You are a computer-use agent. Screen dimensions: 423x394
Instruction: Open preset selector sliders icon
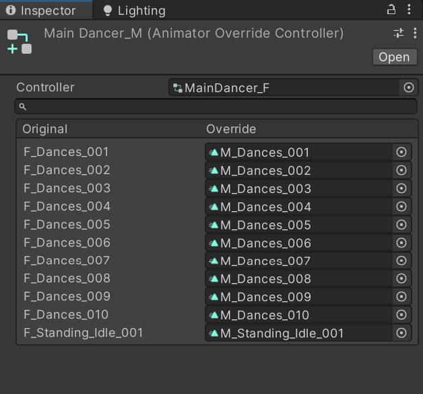click(x=399, y=33)
